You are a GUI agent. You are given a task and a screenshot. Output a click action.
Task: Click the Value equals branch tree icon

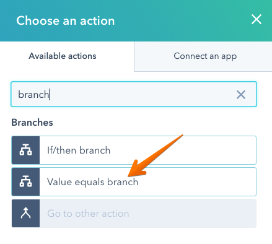(25, 181)
